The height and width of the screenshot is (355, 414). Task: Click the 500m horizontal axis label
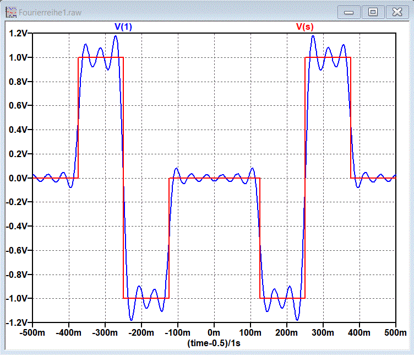pyautogui.click(x=395, y=332)
